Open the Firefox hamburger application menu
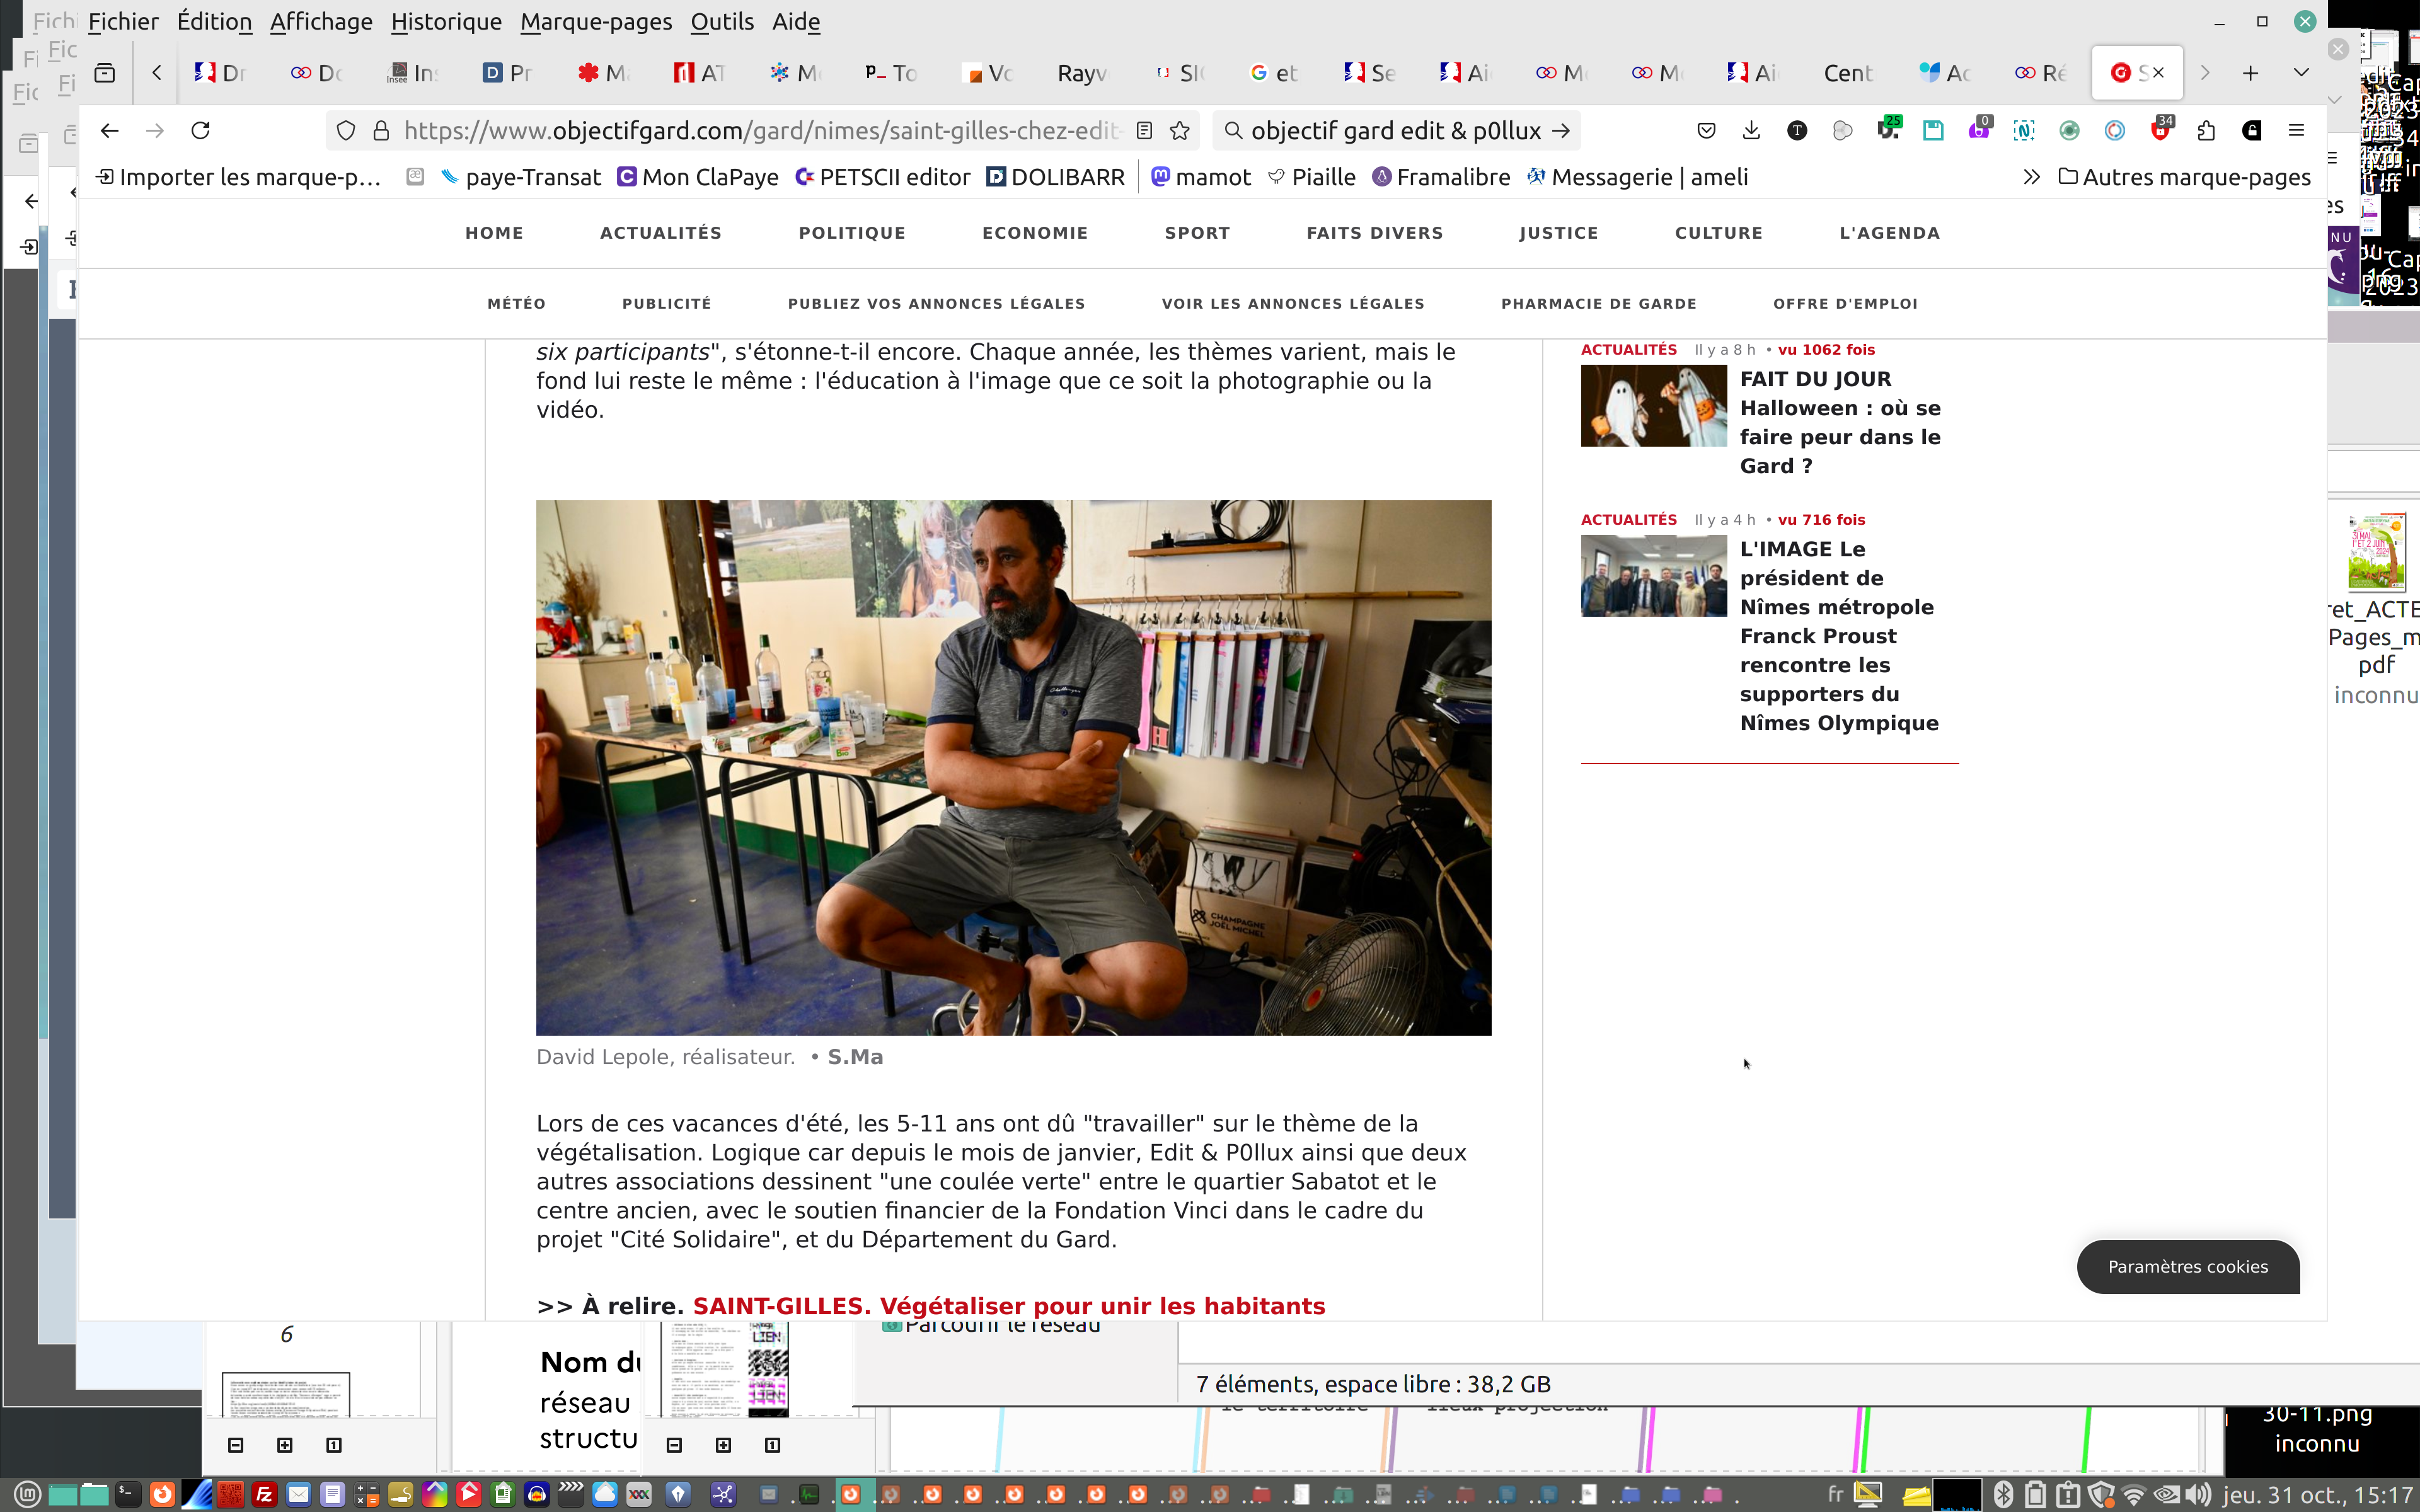Image resolution: width=2420 pixels, height=1512 pixels. click(x=2296, y=131)
